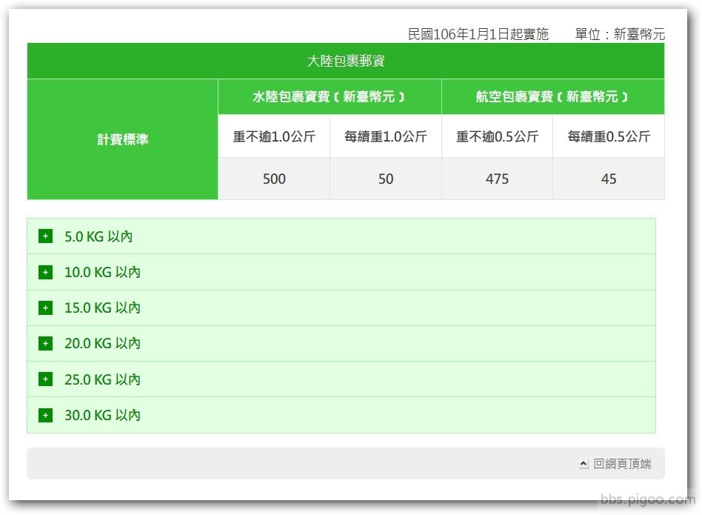Click the plus icon beside 30.0 KG 以內
702x515 pixels.
[x=45, y=415]
